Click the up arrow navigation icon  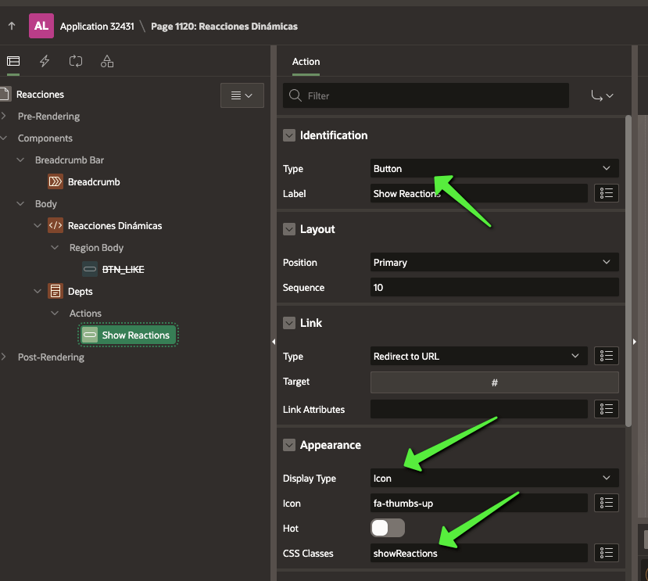coord(12,26)
